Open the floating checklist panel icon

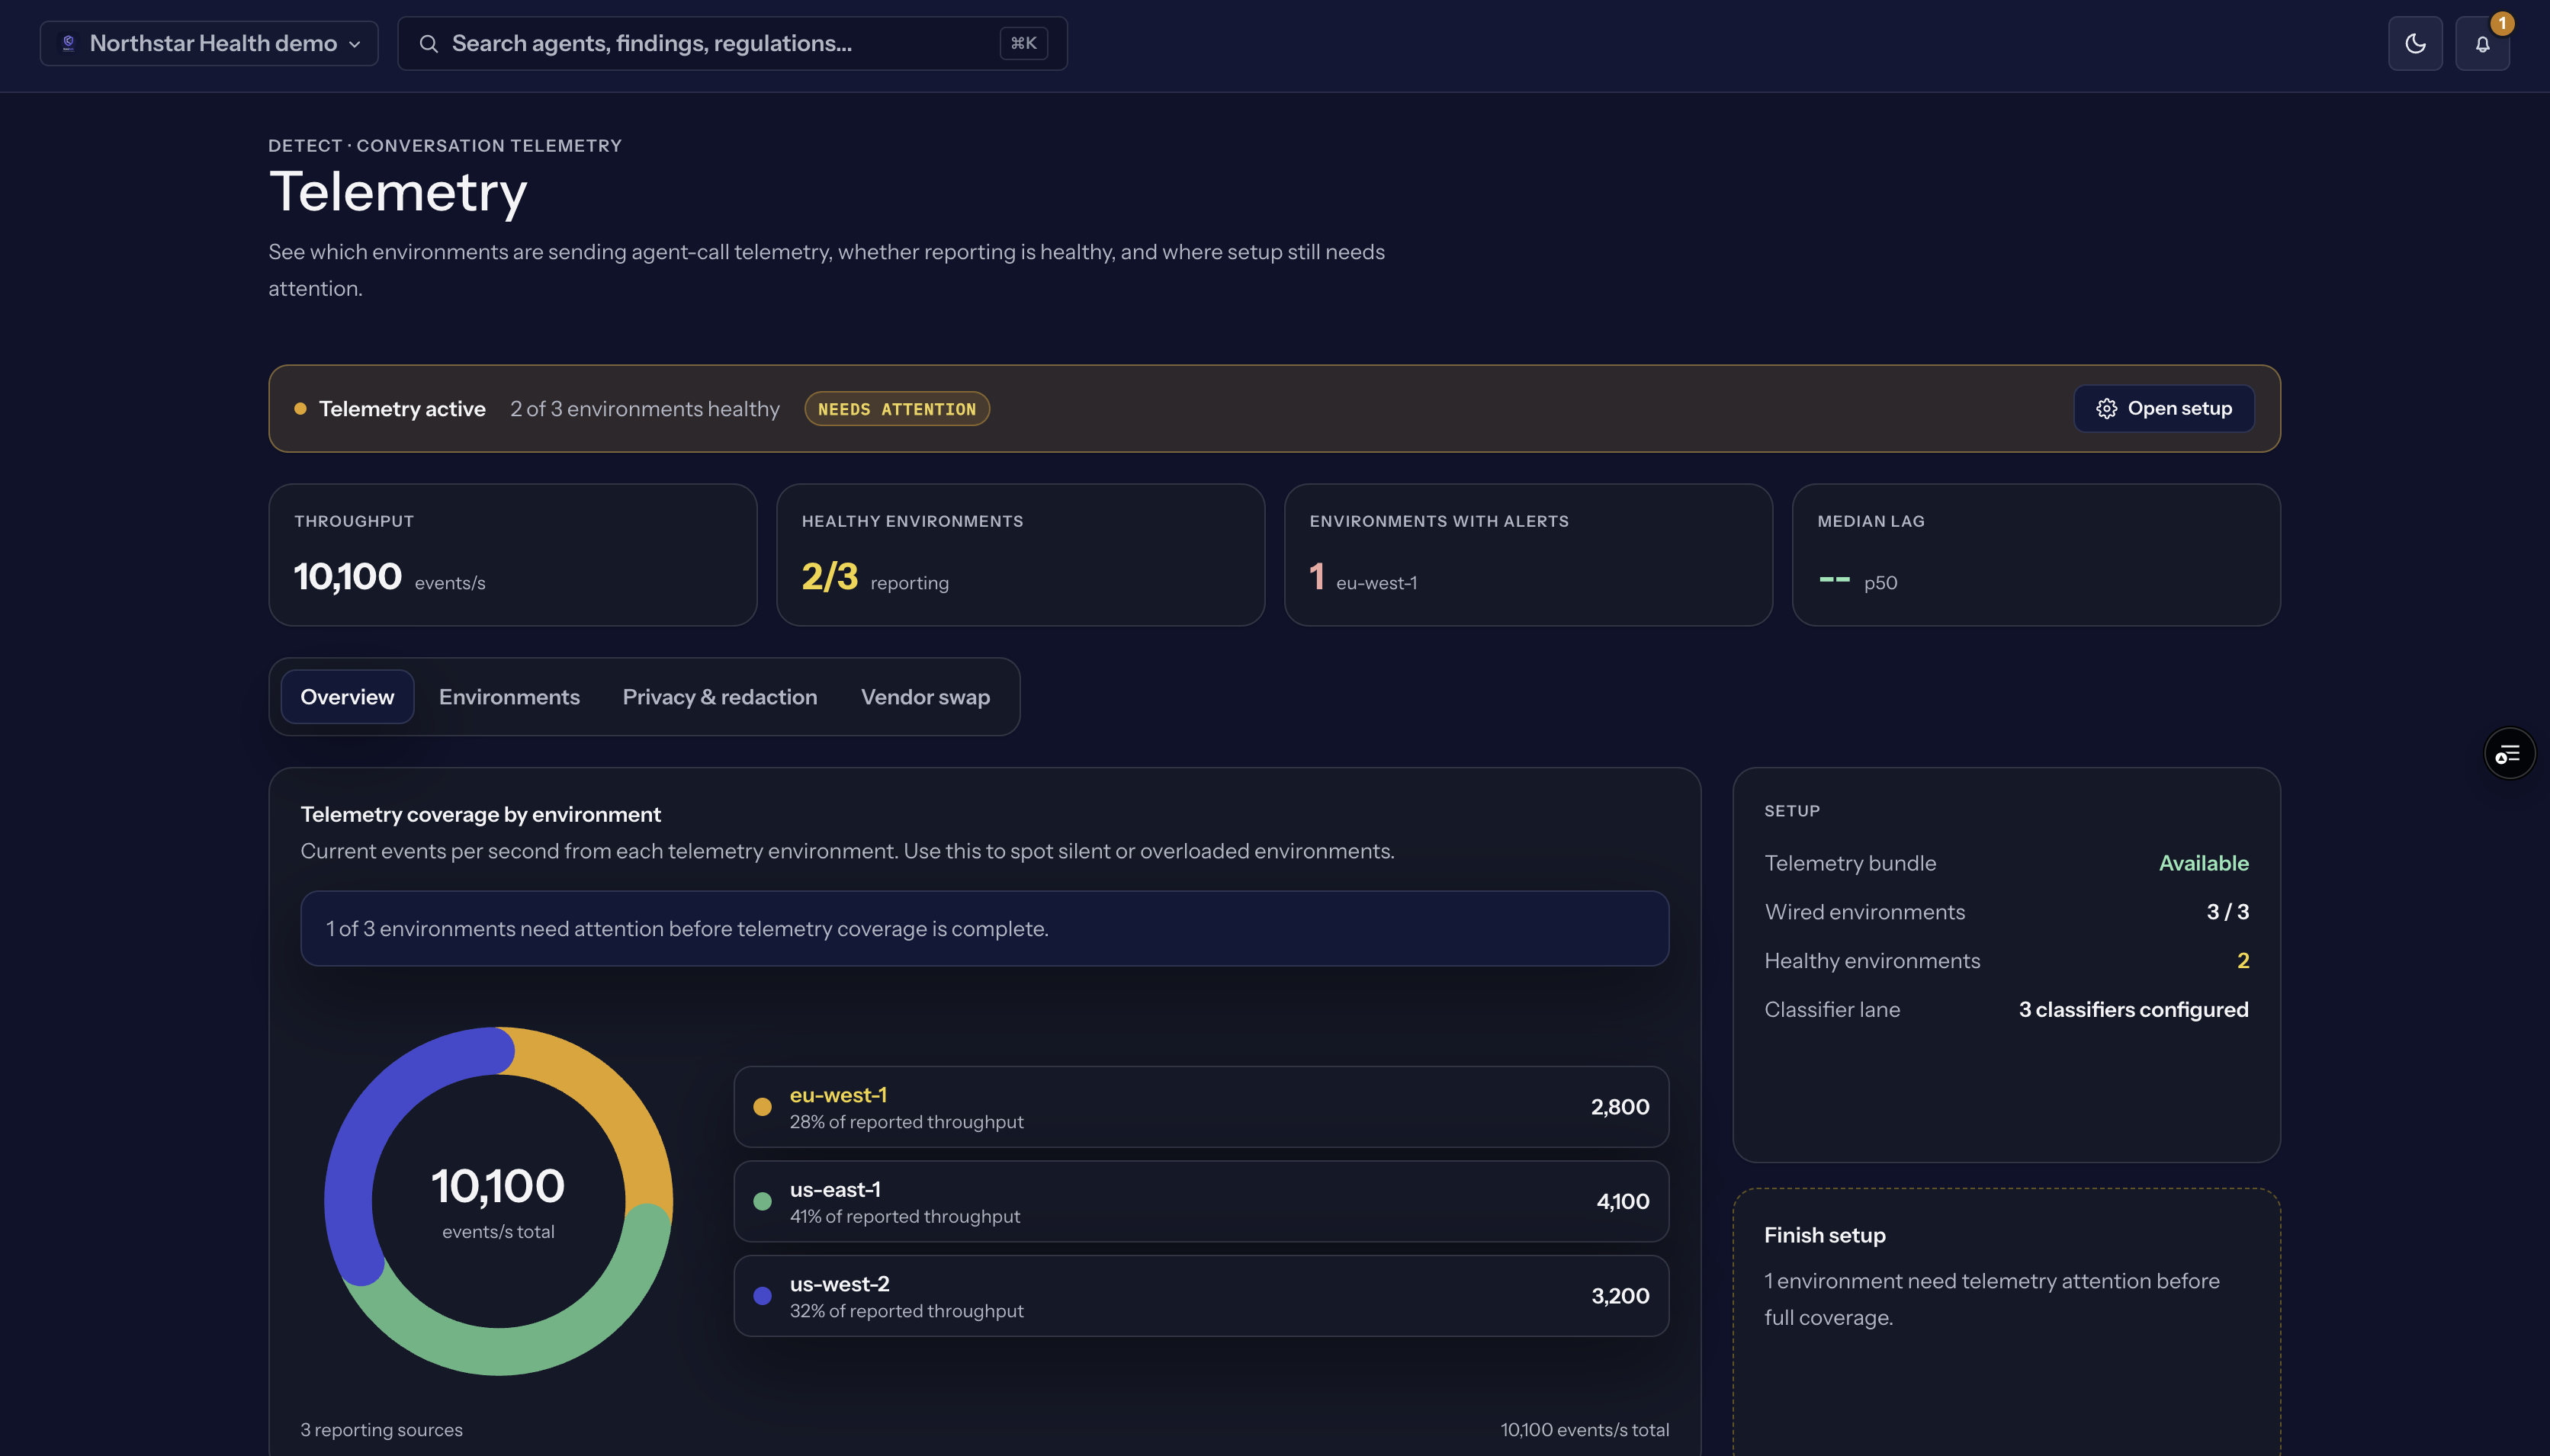click(x=2509, y=753)
